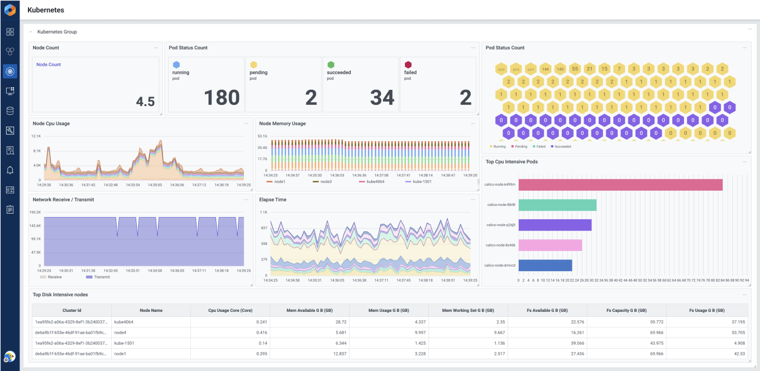Click the node4 cell in table

point(151,333)
